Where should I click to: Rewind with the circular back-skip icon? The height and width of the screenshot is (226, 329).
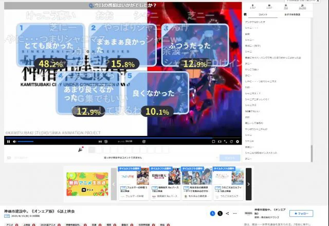click(106, 142)
